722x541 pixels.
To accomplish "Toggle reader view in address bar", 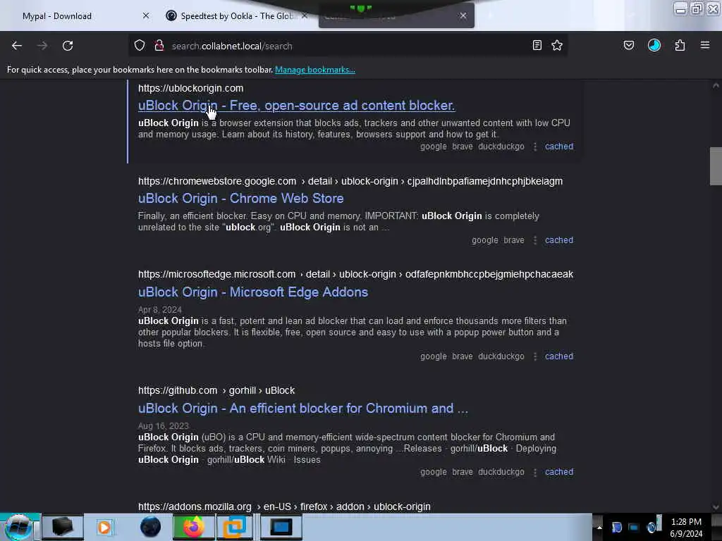I will pyautogui.click(x=537, y=45).
